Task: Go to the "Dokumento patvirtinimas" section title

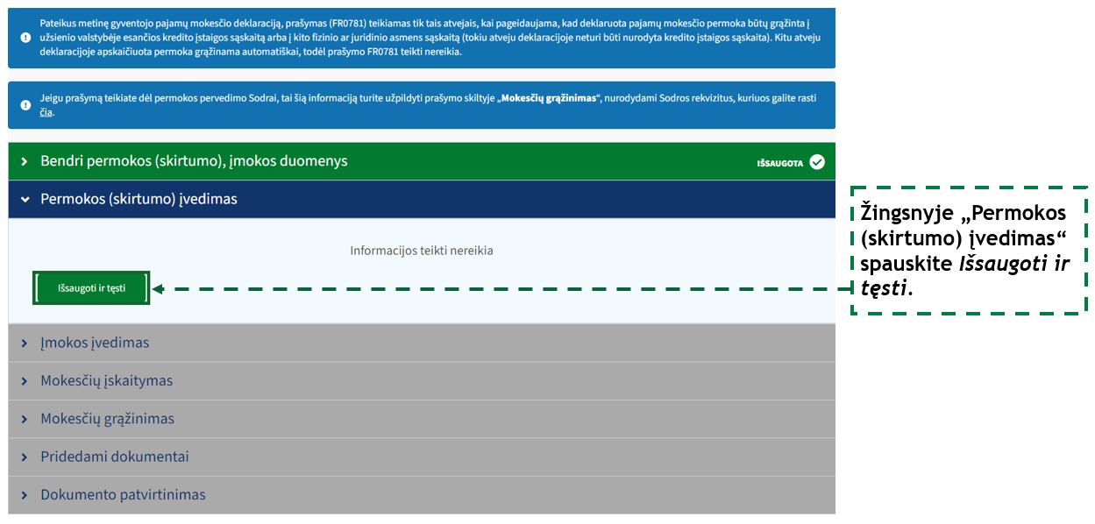Action: click(x=123, y=495)
